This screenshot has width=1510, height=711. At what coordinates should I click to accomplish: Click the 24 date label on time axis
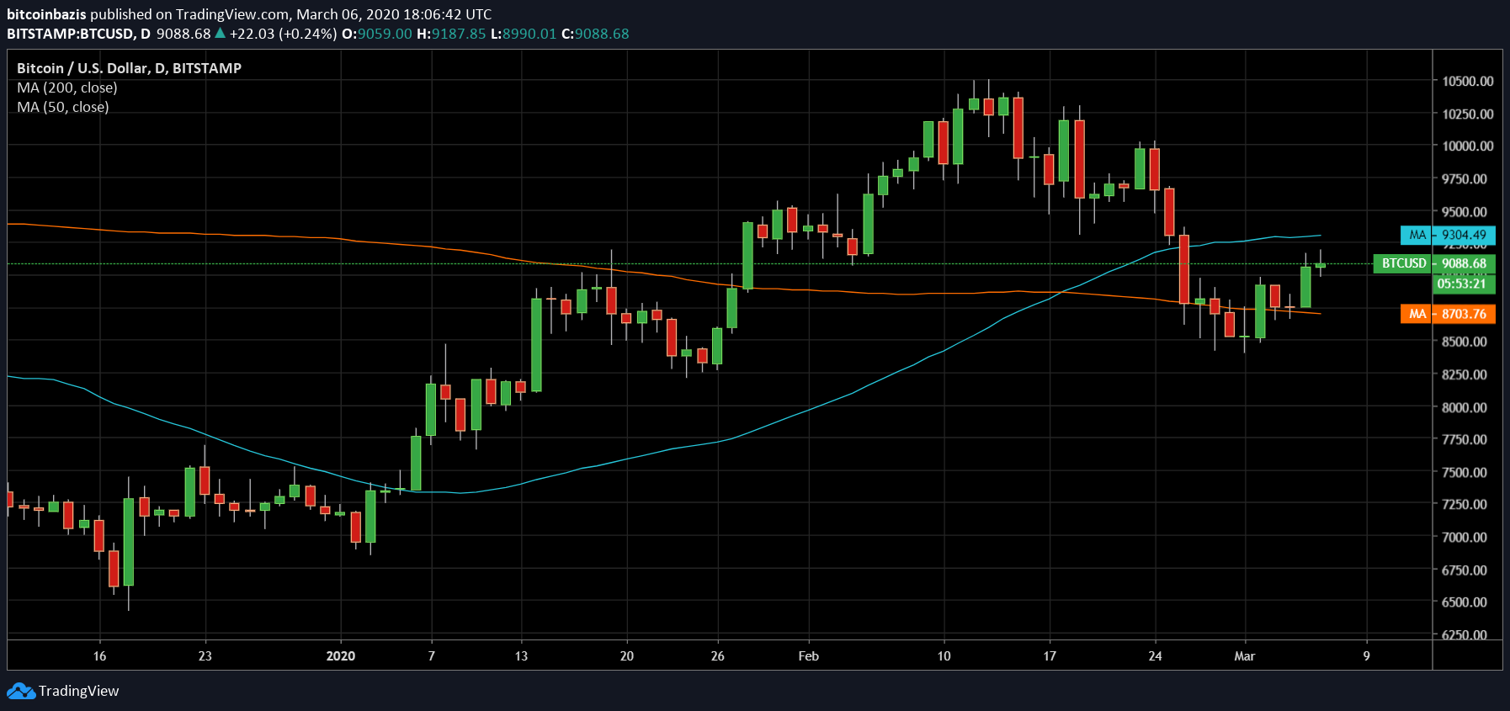(x=1156, y=656)
